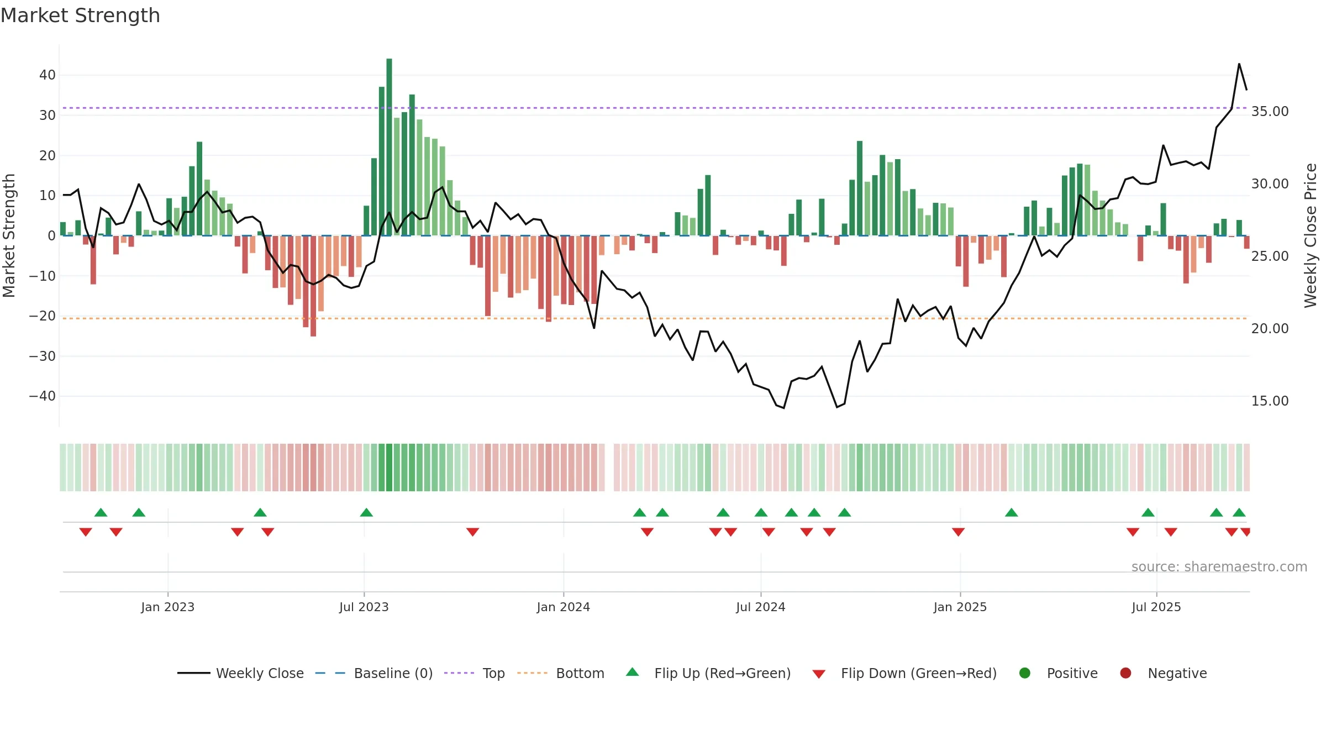
Task: Click the Weekly Close legend entry
Action: point(240,673)
